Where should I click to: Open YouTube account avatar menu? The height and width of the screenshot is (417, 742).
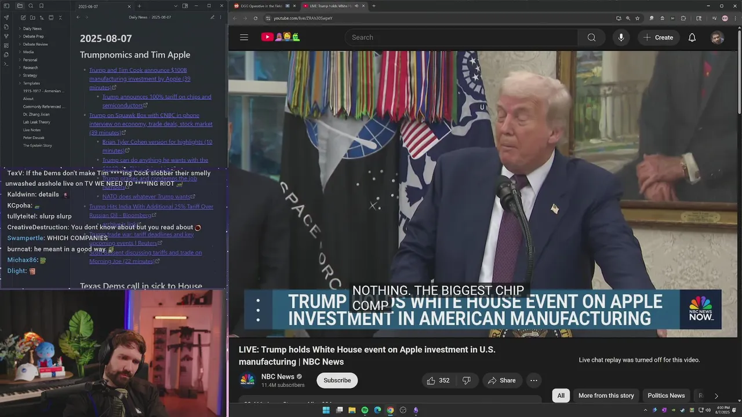pyautogui.click(x=718, y=37)
